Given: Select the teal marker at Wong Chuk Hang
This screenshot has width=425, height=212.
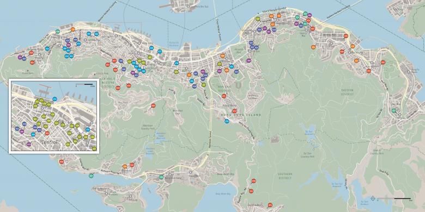Looking at the screenshot, I should (x=161, y=177).
